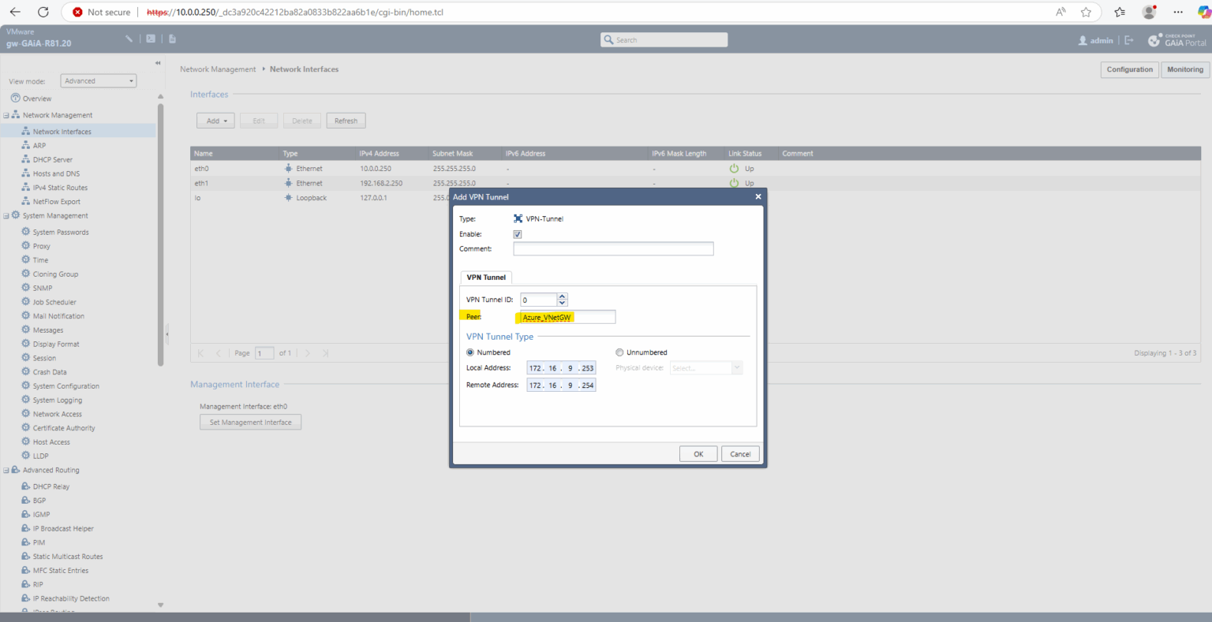Screen dimensions: 1212x622
Task: Click the Check Point GAiA Portal logo
Action: click(1176, 39)
